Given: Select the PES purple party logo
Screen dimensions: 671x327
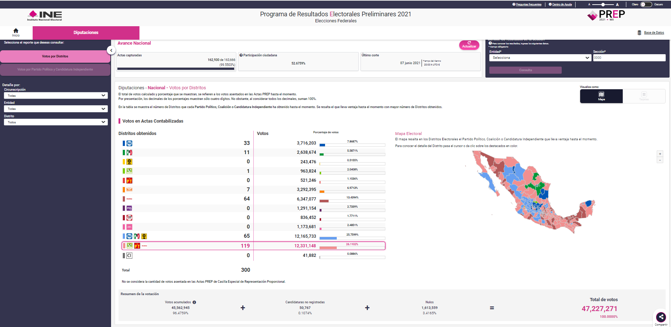Looking at the screenshot, I should coord(130,208).
